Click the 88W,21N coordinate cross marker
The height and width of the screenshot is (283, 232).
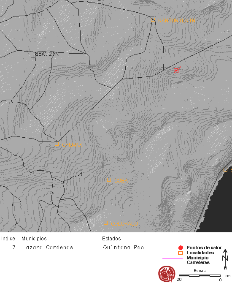pos(33,57)
